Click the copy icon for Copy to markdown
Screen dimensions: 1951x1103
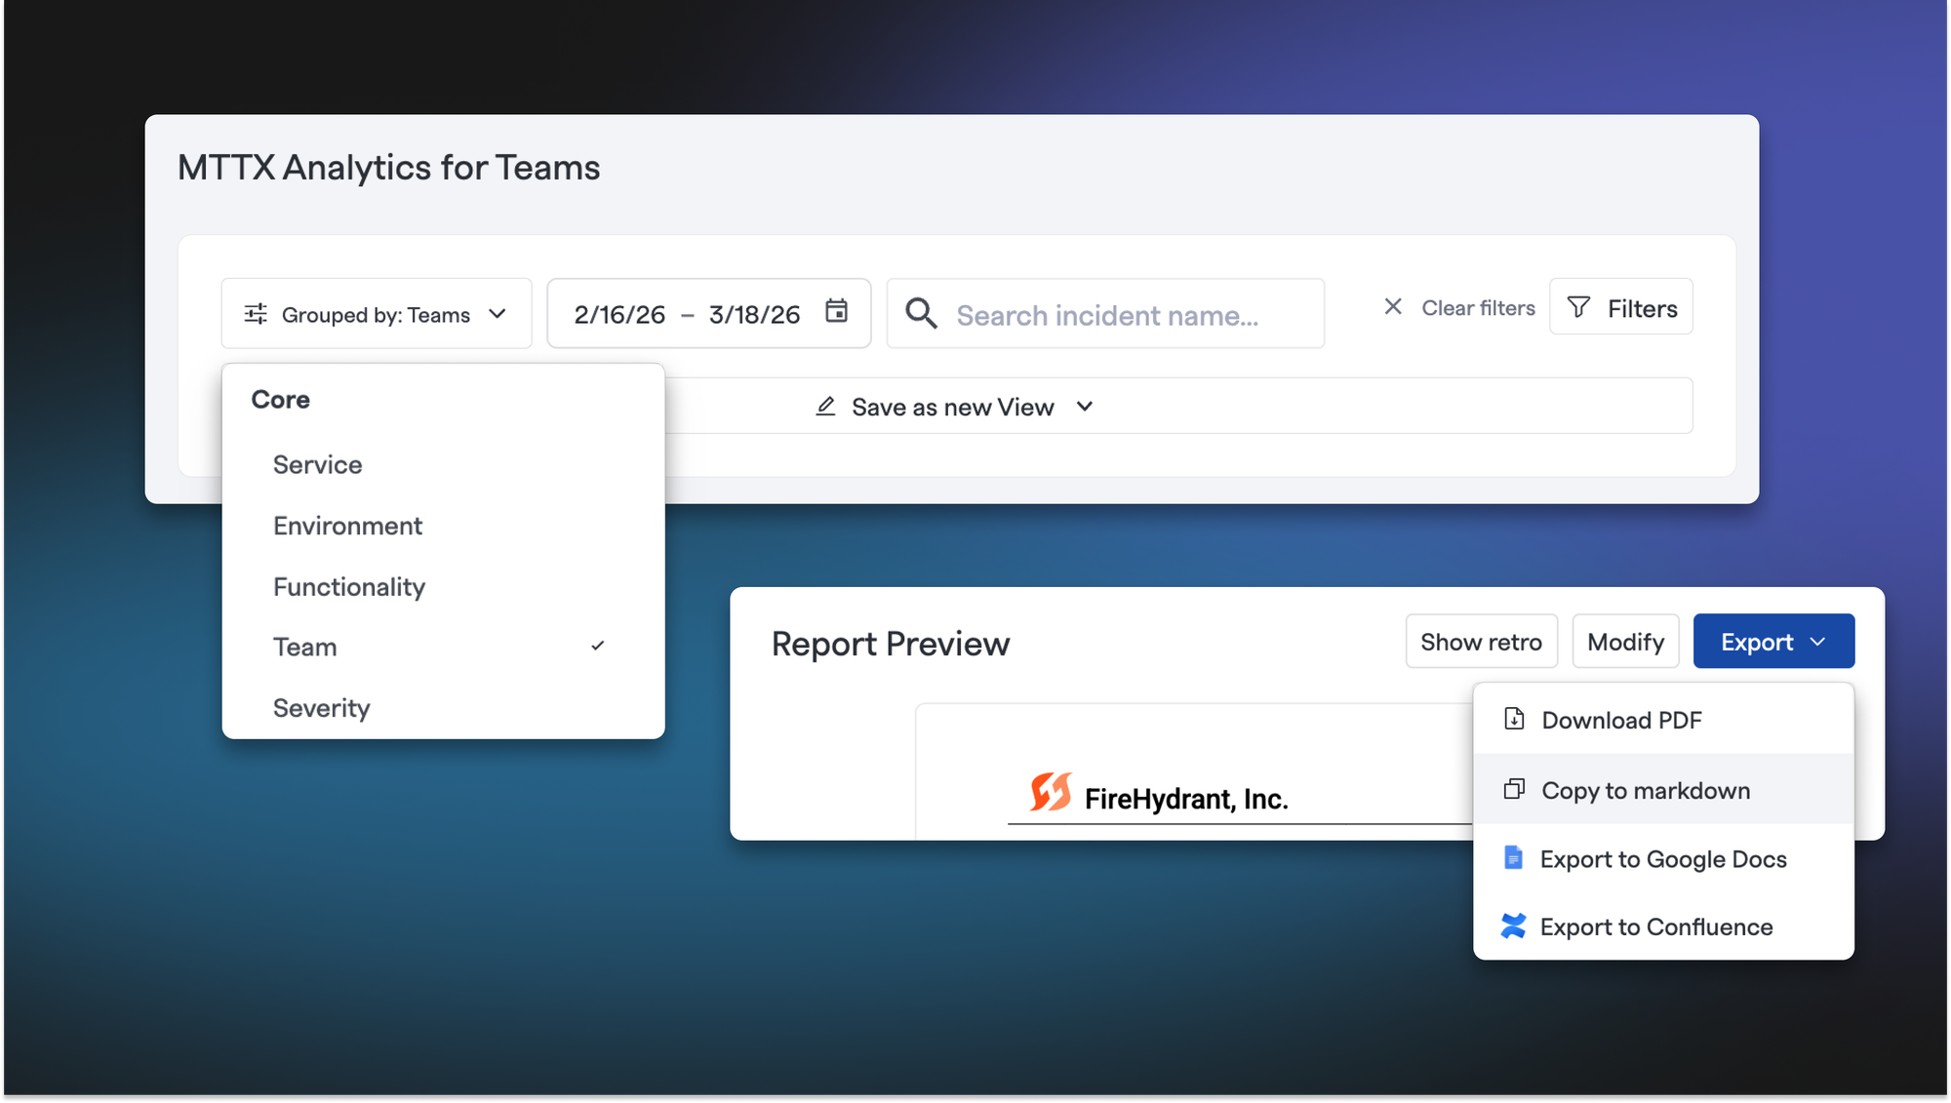point(1514,789)
